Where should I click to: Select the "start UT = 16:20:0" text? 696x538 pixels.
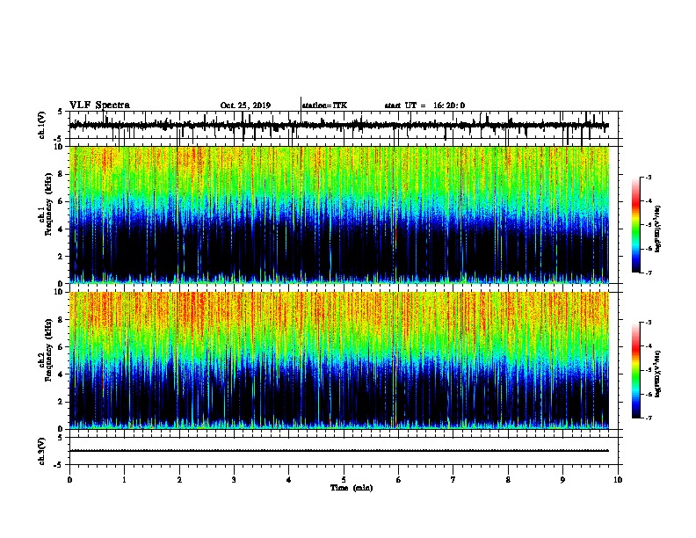click(x=424, y=105)
